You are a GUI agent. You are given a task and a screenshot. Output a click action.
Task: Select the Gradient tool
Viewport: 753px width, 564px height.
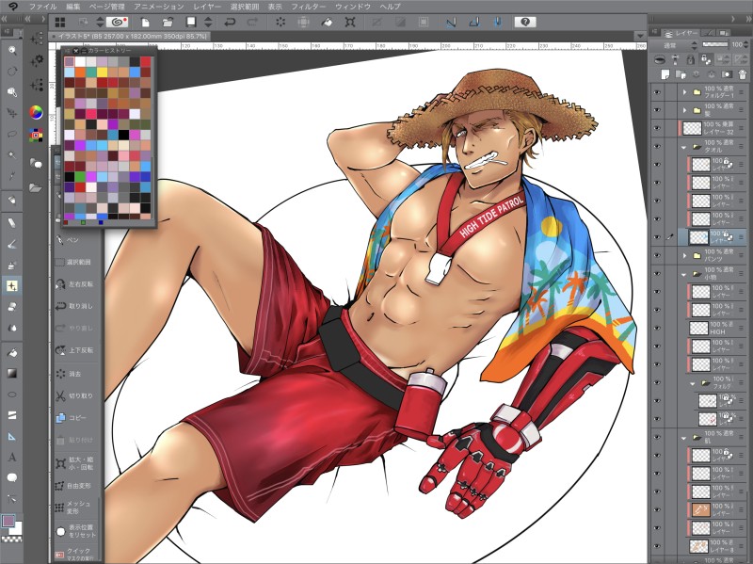12,373
